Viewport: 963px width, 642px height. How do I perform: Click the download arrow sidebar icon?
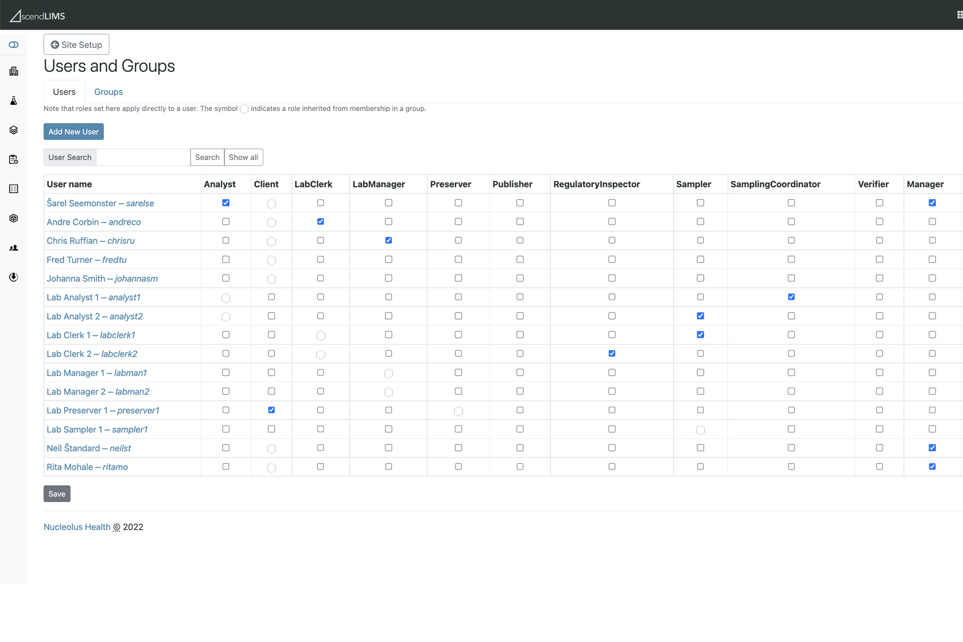coord(14,277)
